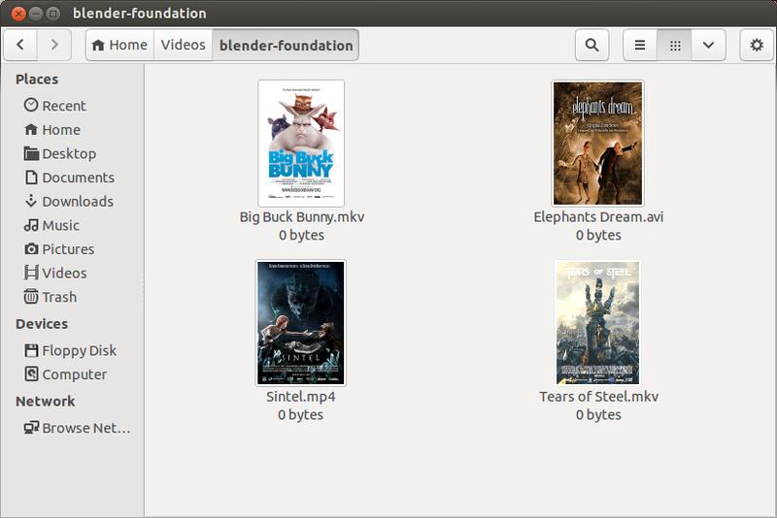777x518 pixels.
Task: Open Downloads in the sidebar
Action: (x=72, y=202)
